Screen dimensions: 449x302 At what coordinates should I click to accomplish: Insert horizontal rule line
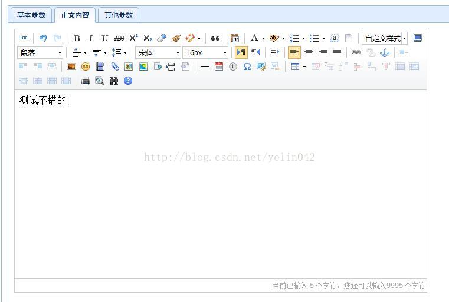(205, 67)
